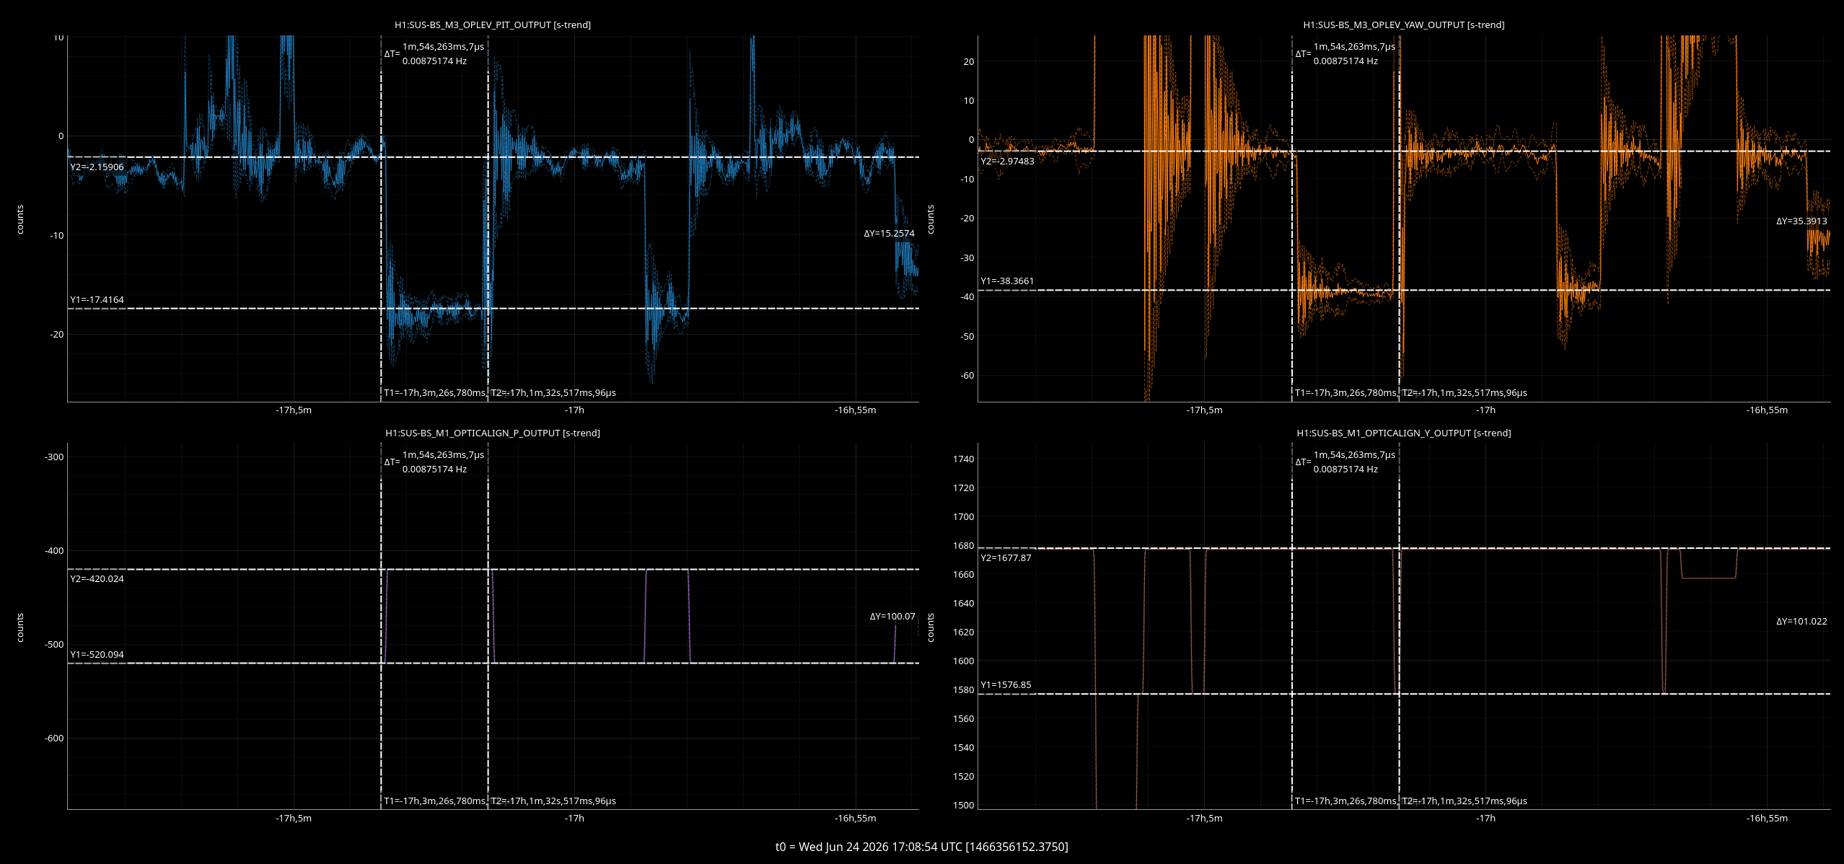Image resolution: width=1844 pixels, height=864 pixels.
Task: Click the T2 time cursor label in the YAW plot
Action: tap(1465, 392)
